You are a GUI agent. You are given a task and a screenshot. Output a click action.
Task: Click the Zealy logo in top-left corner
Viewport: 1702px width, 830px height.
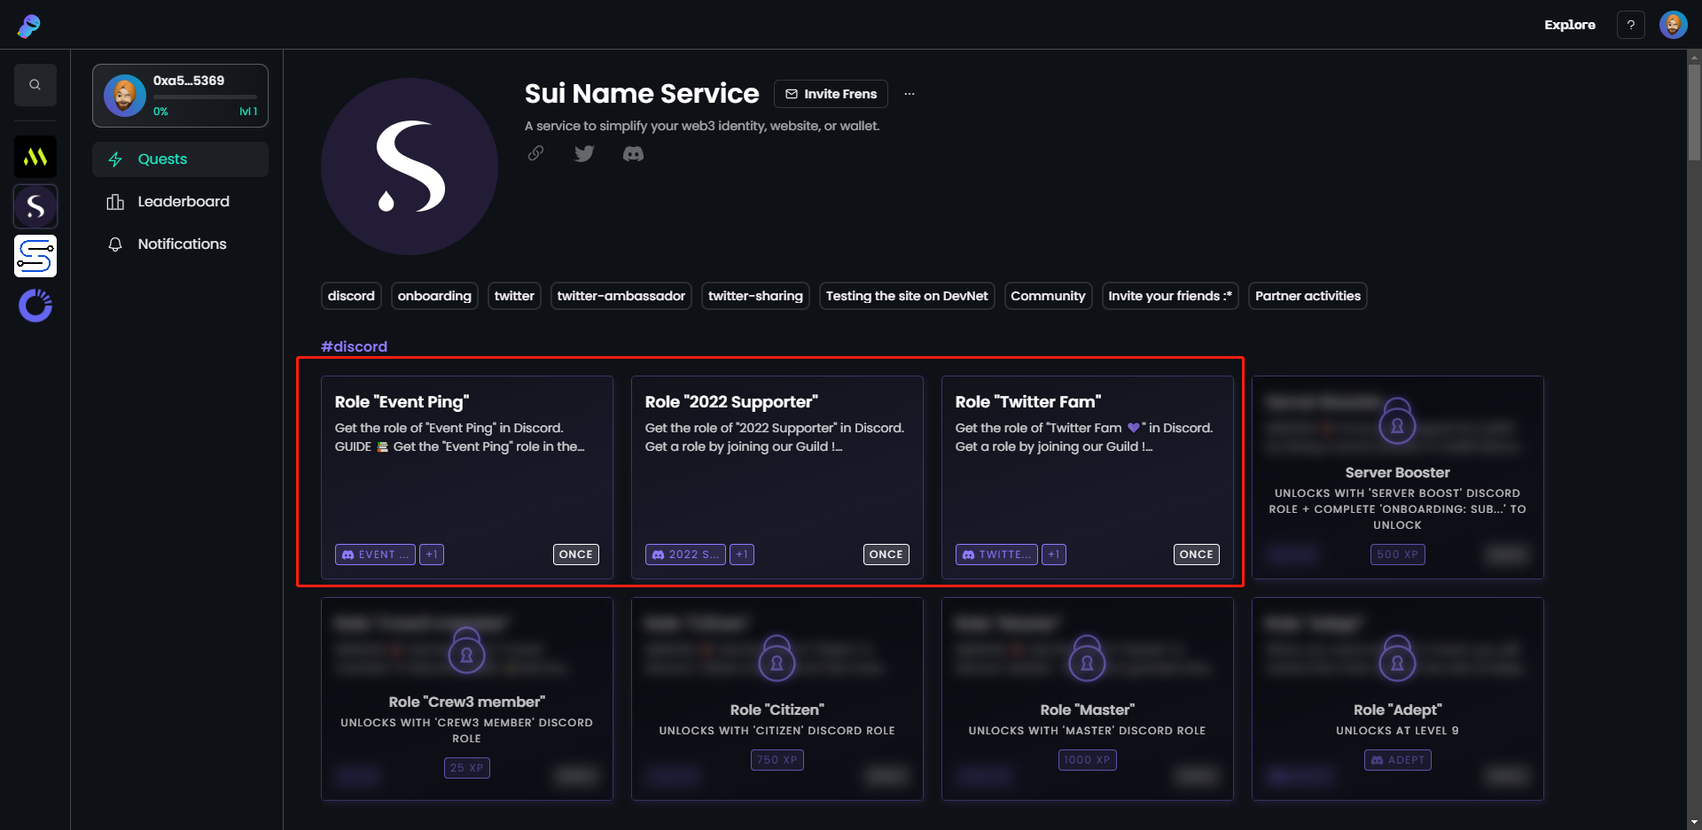click(29, 26)
